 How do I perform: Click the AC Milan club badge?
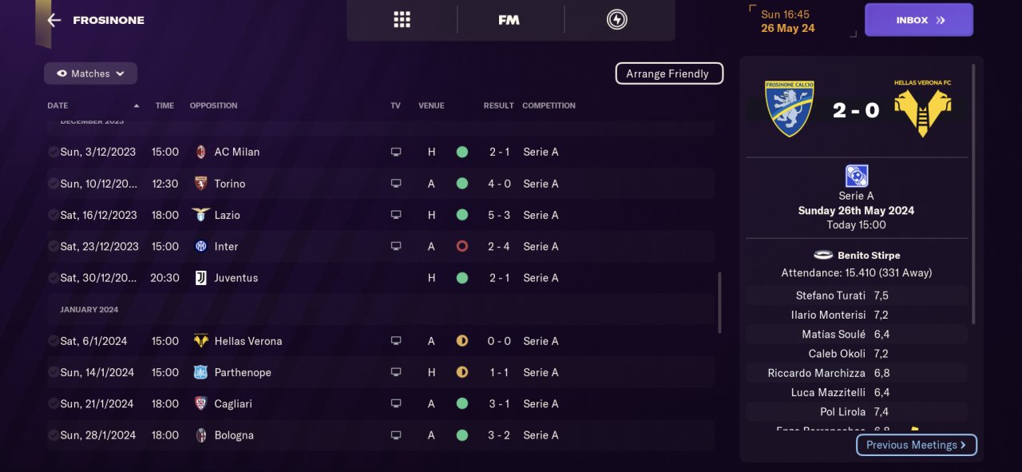pyautogui.click(x=201, y=152)
